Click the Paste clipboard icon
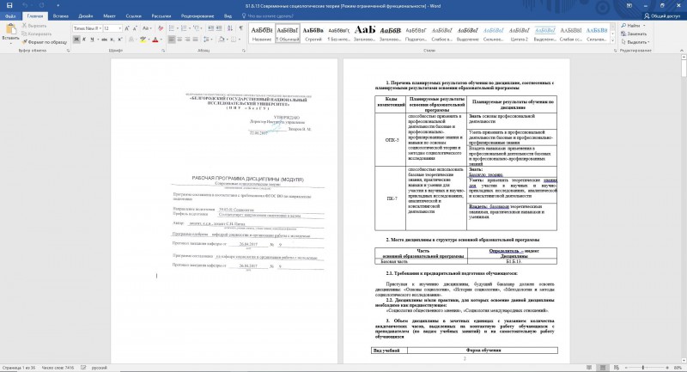The height and width of the screenshot is (372, 687). click(10, 29)
